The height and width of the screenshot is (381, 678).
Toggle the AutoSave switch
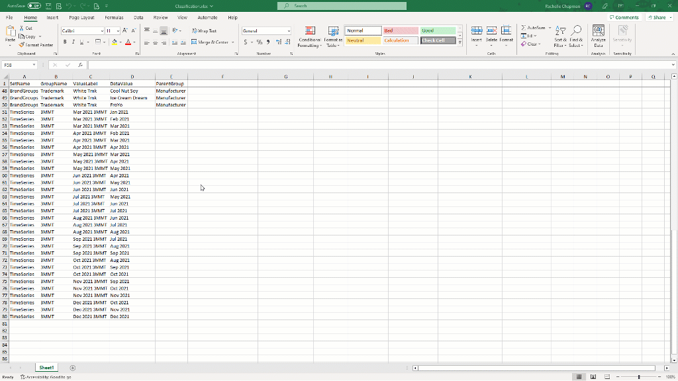(x=34, y=6)
